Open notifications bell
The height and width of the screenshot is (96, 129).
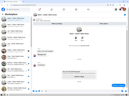coord(120,9)
